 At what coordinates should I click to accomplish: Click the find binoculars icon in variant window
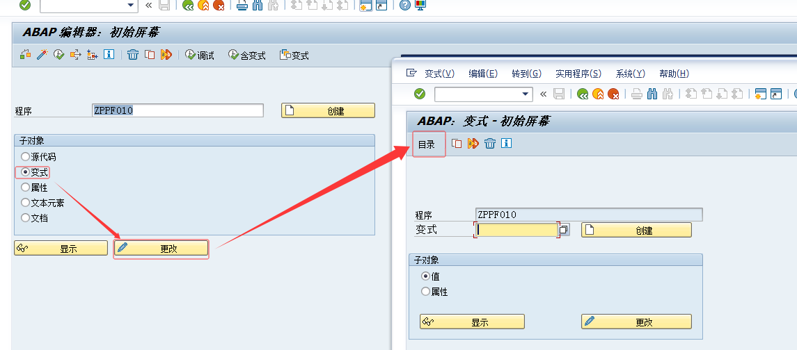[x=652, y=94]
